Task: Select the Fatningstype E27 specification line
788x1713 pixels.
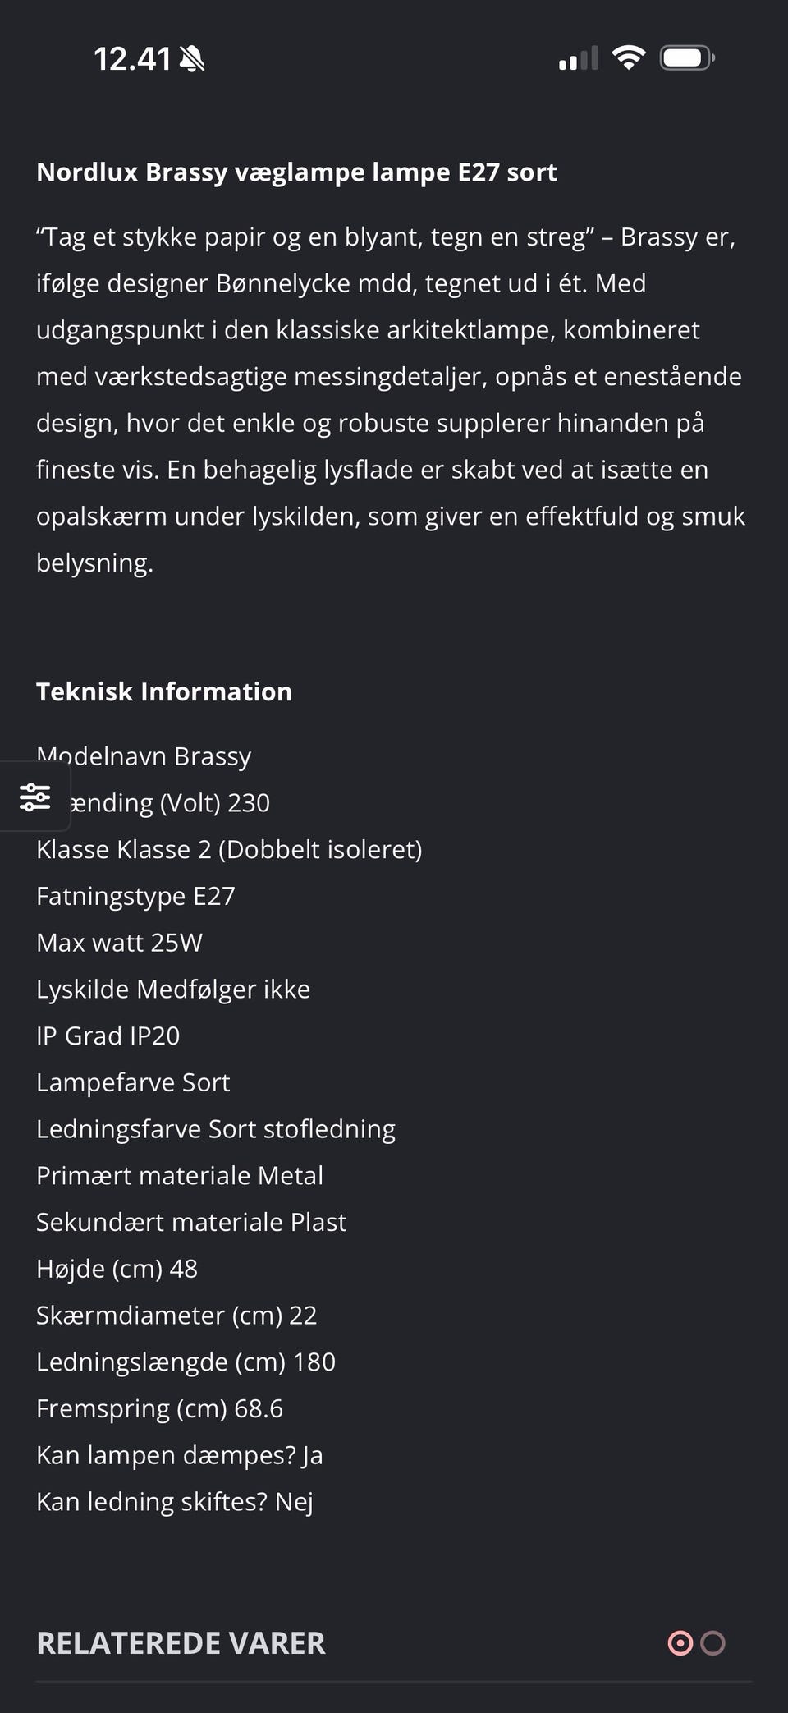Action: tap(135, 896)
